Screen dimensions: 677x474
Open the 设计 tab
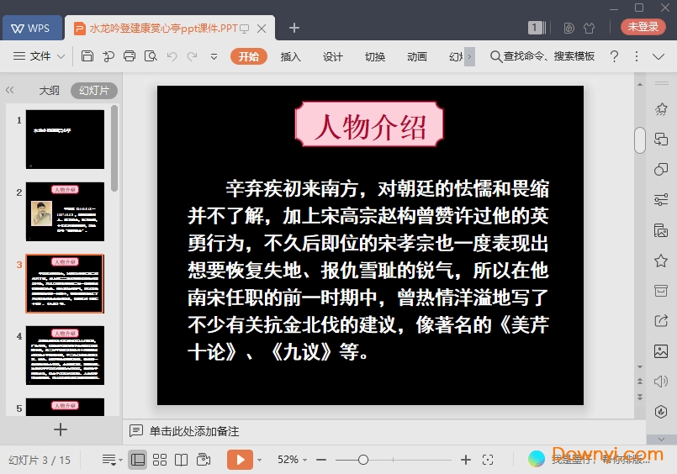(332, 56)
